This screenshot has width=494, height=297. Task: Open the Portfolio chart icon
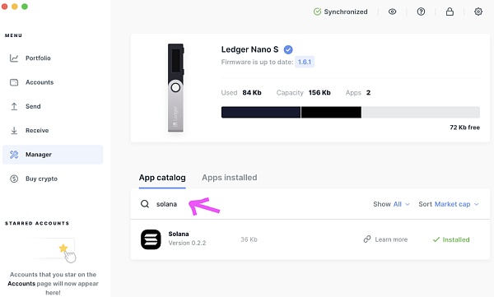pyautogui.click(x=14, y=58)
